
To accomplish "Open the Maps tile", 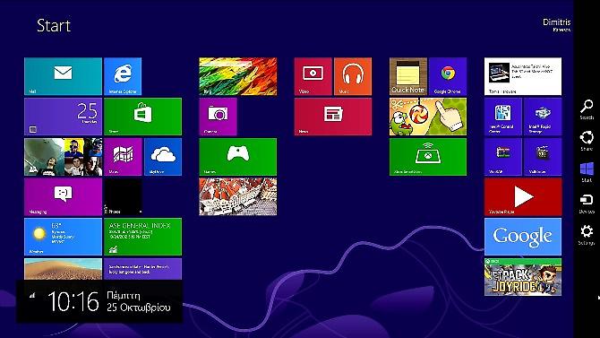I will point(123,157).
